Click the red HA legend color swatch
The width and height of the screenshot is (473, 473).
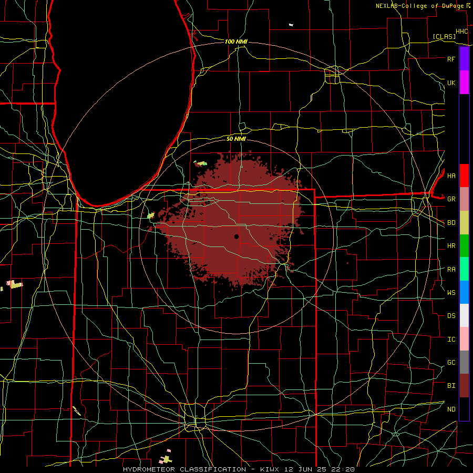tap(464, 176)
